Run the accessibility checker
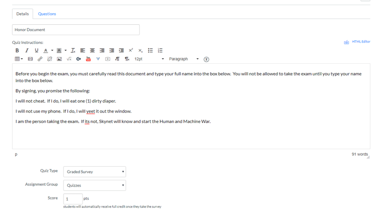The image size is (382, 210). [207, 59]
